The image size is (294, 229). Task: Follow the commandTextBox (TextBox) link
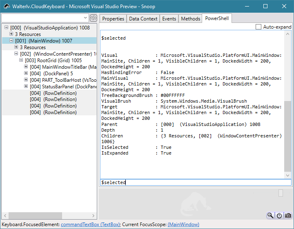[x=90, y=225]
